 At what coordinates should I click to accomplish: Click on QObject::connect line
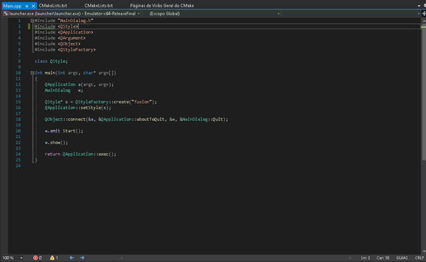point(136,120)
